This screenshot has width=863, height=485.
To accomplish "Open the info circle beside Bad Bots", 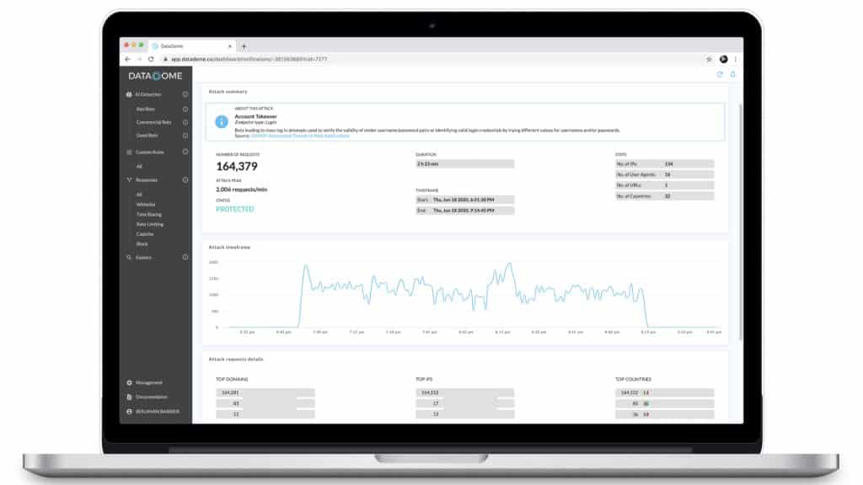I will tap(185, 109).
